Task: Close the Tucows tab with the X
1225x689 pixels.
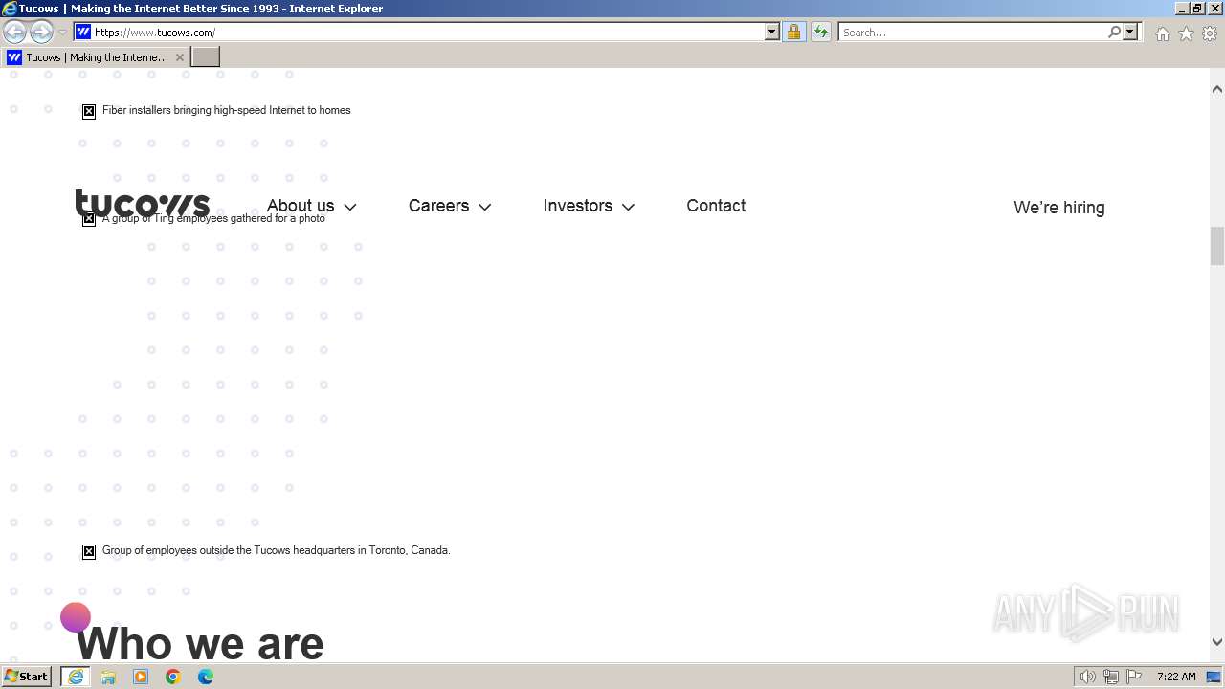Action: [179, 57]
